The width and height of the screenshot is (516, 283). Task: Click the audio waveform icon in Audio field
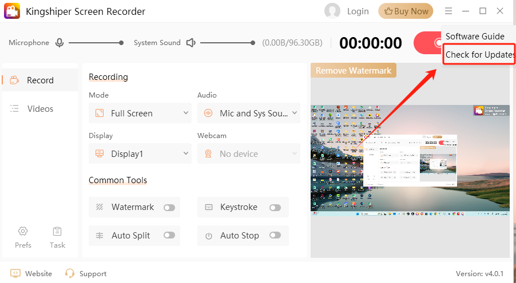[x=208, y=114]
